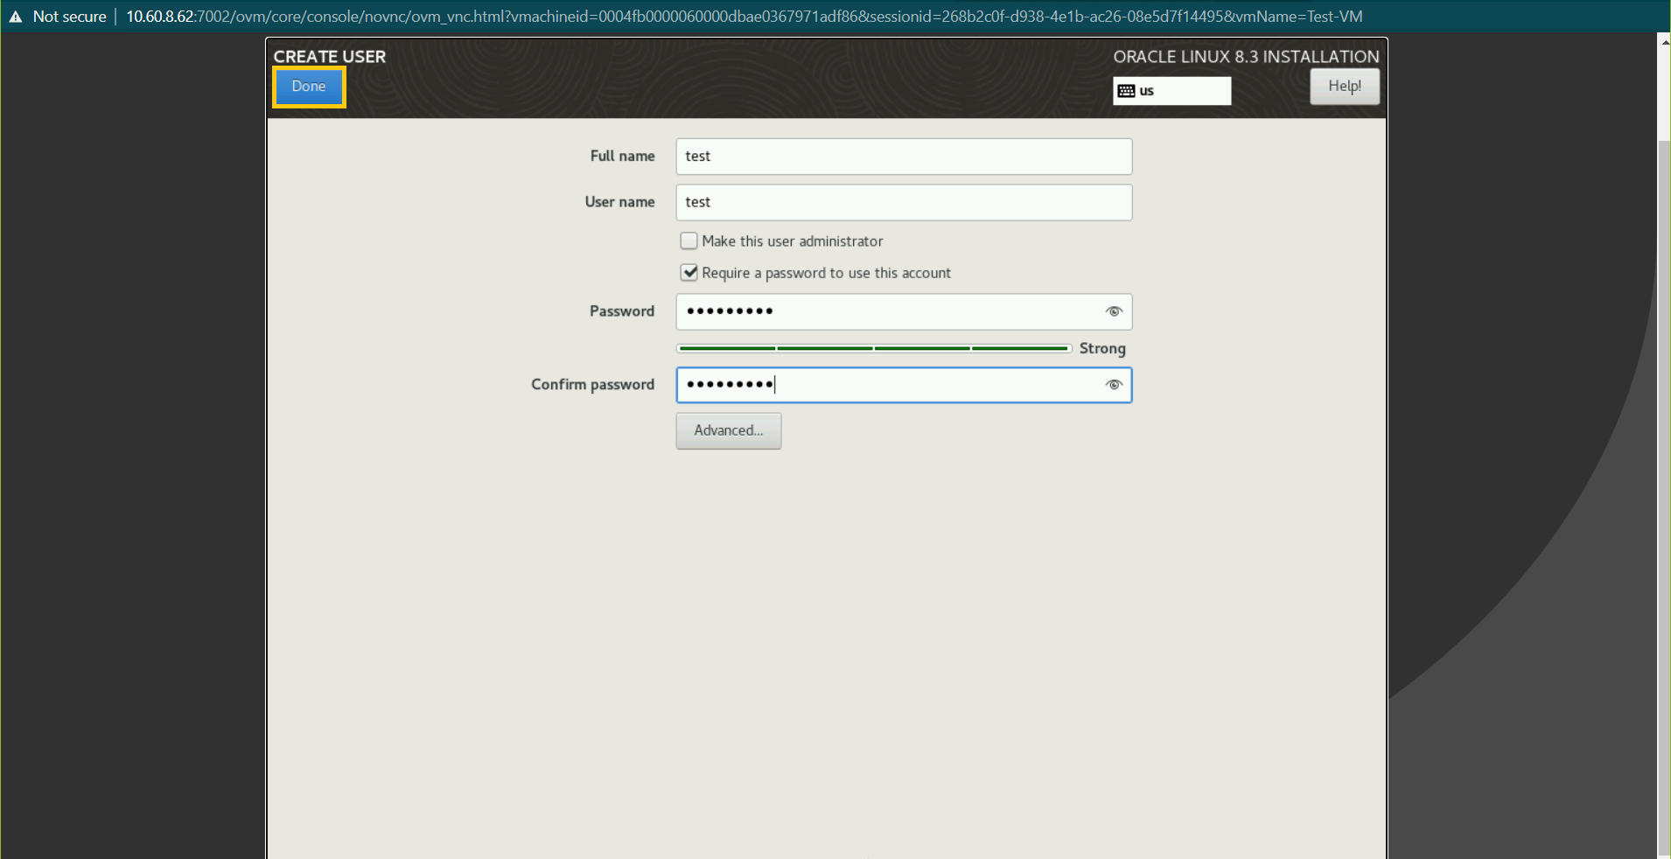Open Advanced... user settings

[x=728, y=430]
